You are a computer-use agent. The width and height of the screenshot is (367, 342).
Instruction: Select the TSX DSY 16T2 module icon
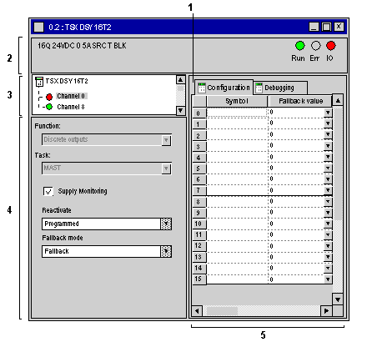[39, 82]
